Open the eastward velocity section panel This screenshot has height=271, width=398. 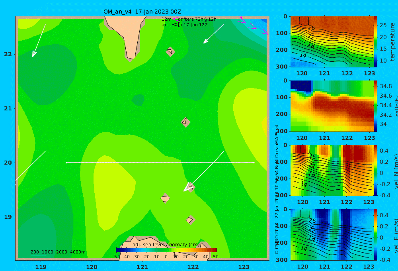332,235
